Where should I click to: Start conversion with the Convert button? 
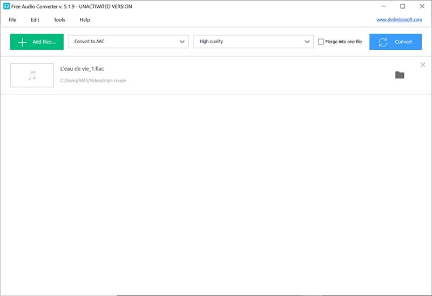(x=395, y=42)
